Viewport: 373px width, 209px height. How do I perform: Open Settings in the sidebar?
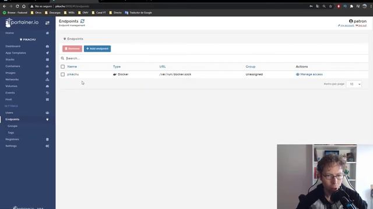[x=11, y=146]
